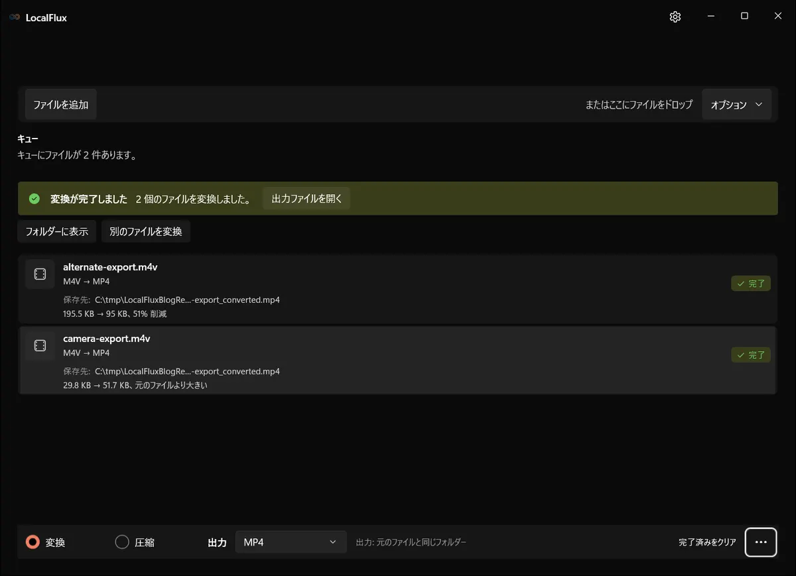
Task: Click the video file icon for alternate-export.m4v
Action: [40, 274]
